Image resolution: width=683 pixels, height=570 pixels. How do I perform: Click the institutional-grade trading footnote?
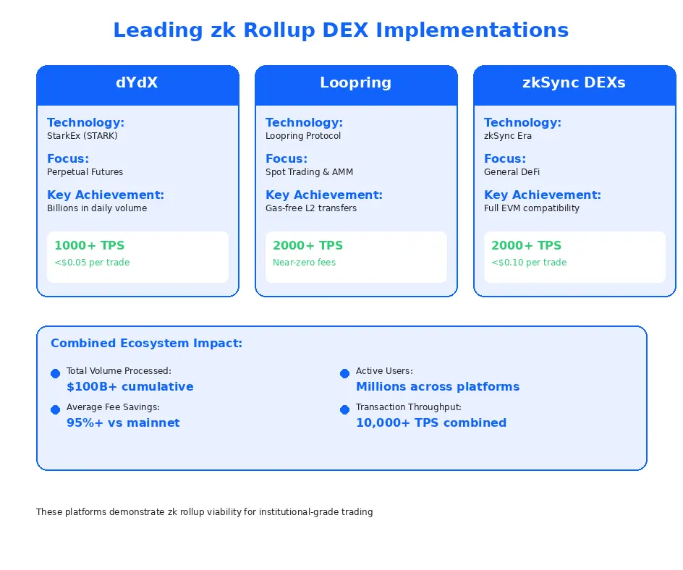pyautogui.click(x=204, y=511)
